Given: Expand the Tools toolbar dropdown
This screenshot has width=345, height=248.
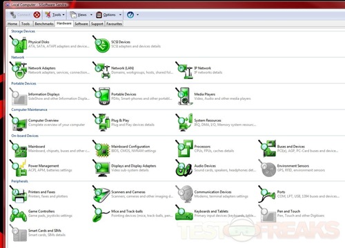Looking at the screenshot, I should click(x=63, y=15).
